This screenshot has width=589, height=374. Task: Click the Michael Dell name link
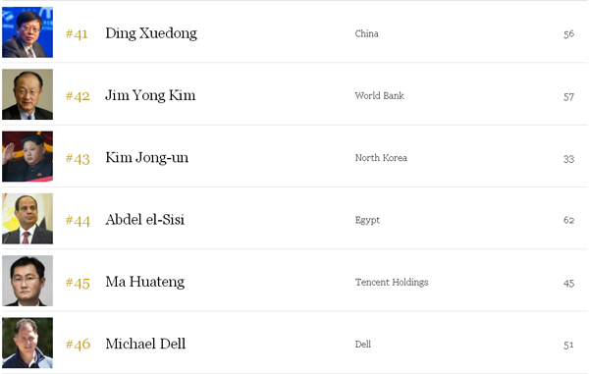145,344
